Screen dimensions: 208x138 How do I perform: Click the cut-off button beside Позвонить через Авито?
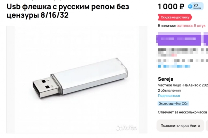click(207, 126)
